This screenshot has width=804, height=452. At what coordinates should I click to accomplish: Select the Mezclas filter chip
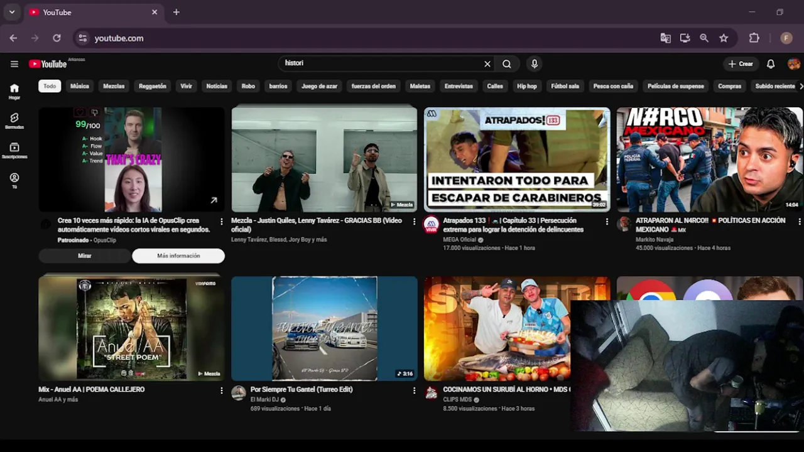coord(114,86)
